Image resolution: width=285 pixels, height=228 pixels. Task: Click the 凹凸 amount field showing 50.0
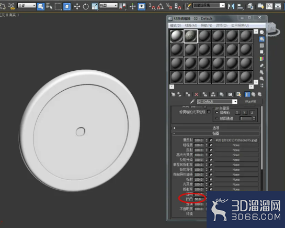pos(199,199)
